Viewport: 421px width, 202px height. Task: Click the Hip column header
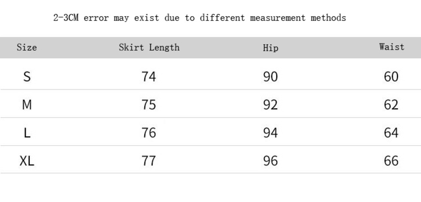(x=270, y=48)
